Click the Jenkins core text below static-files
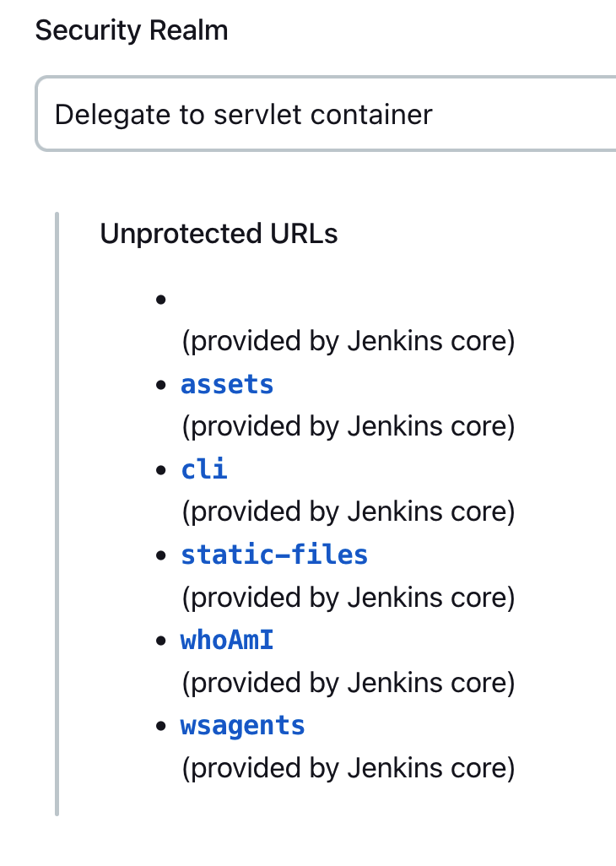616x866 pixels. [348, 598]
